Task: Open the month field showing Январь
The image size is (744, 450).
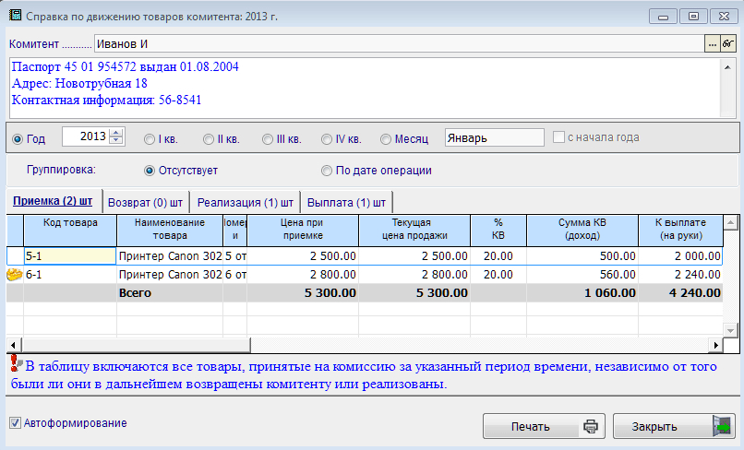Action: tap(495, 138)
